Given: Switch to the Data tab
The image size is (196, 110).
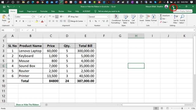Looking at the screenshot, I should pyautogui.click(x=53, y=11).
